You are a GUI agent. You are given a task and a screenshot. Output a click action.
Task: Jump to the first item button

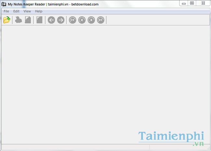click(72, 20)
